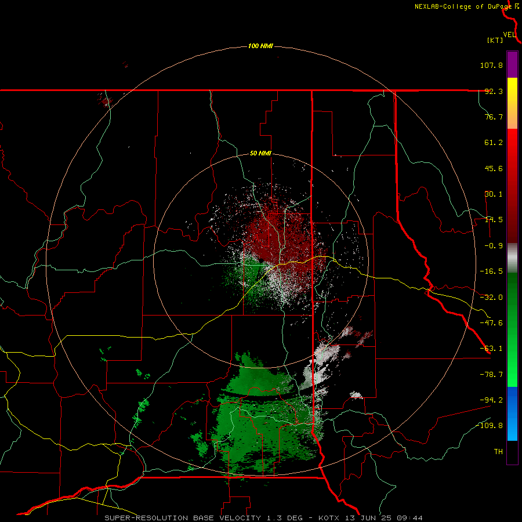Click the -109.8 legend value

[x=489, y=426]
